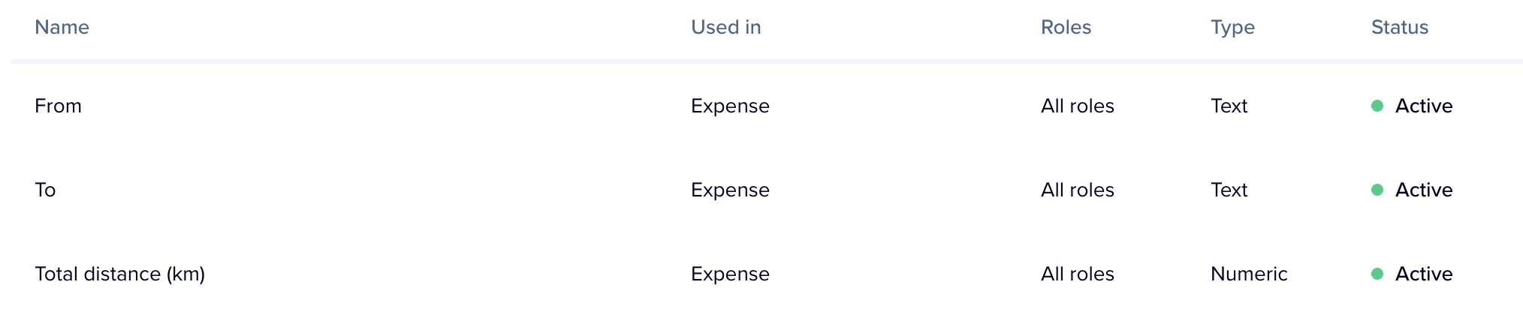
Task: Click the green status dot for From
Action: tap(1377, 106)
